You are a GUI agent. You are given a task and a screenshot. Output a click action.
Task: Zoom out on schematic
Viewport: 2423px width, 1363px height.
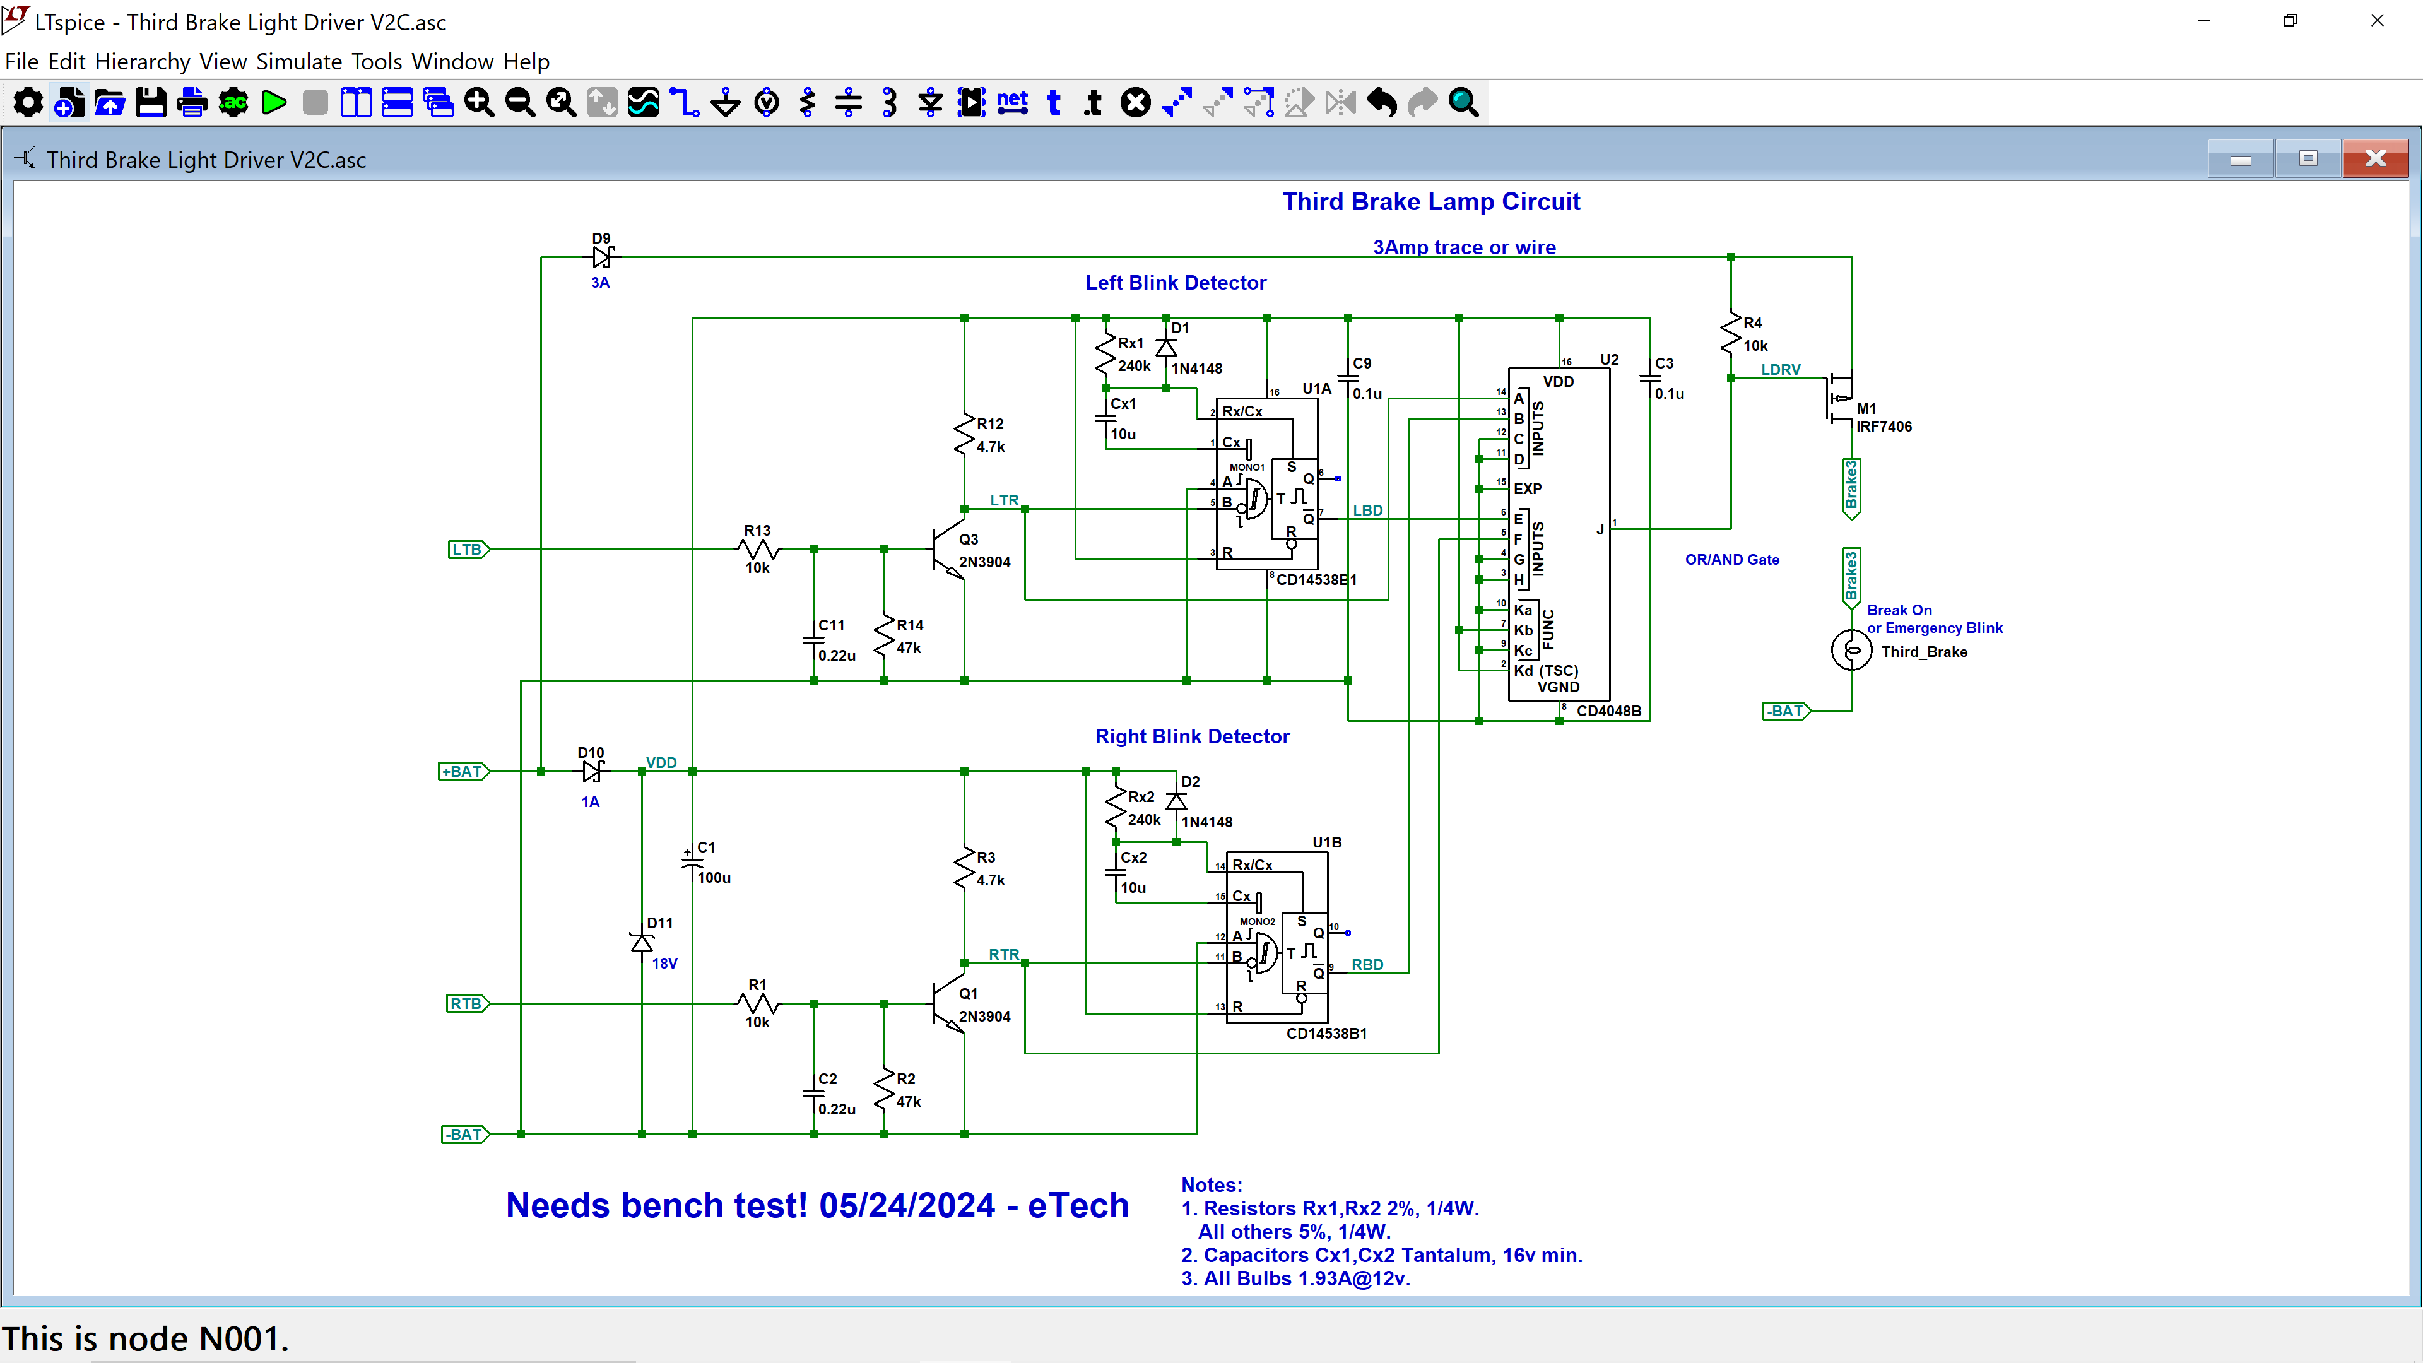pyautogui.click(x=520, y=102)
